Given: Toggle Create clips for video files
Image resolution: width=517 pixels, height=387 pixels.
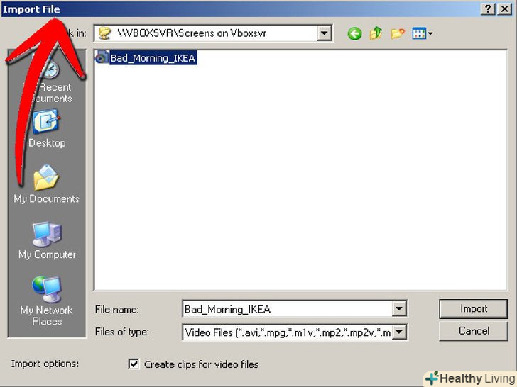Looking at the screenshot, I should tap(134, 364).
